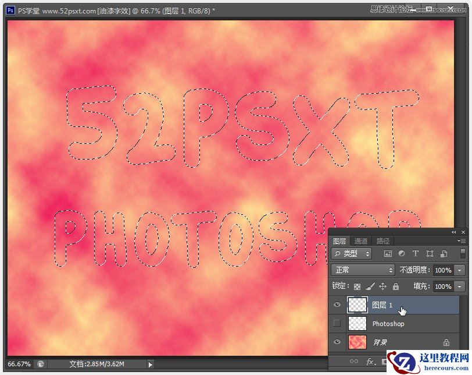
Task: Switch to the 通道 channels tab
Action: [x=361, y=240]
